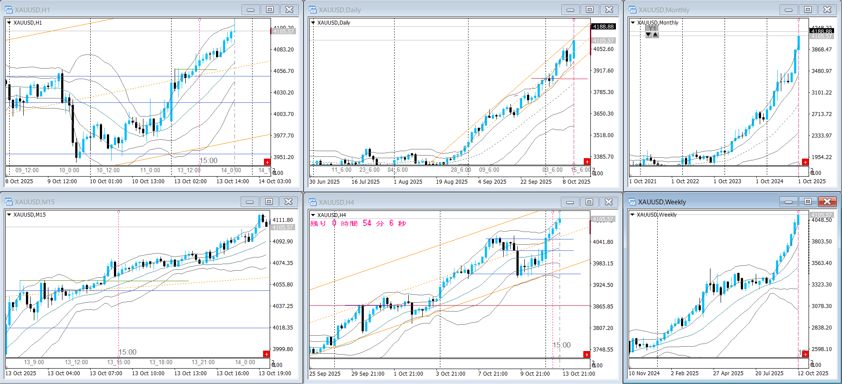Maximize the XAUUSD,Daily chart window
Image resolution: width=842 pixels, height=384 pixels.
click(x=589, y=10)
